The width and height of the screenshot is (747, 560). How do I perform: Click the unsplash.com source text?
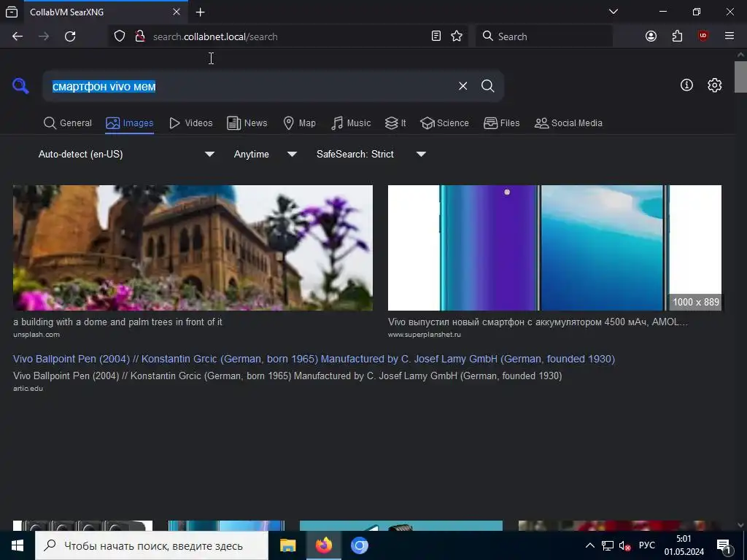pos(36,334)
